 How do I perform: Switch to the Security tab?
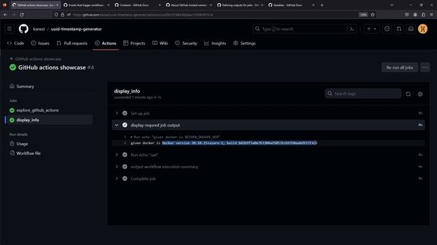(x=186, y=44)
